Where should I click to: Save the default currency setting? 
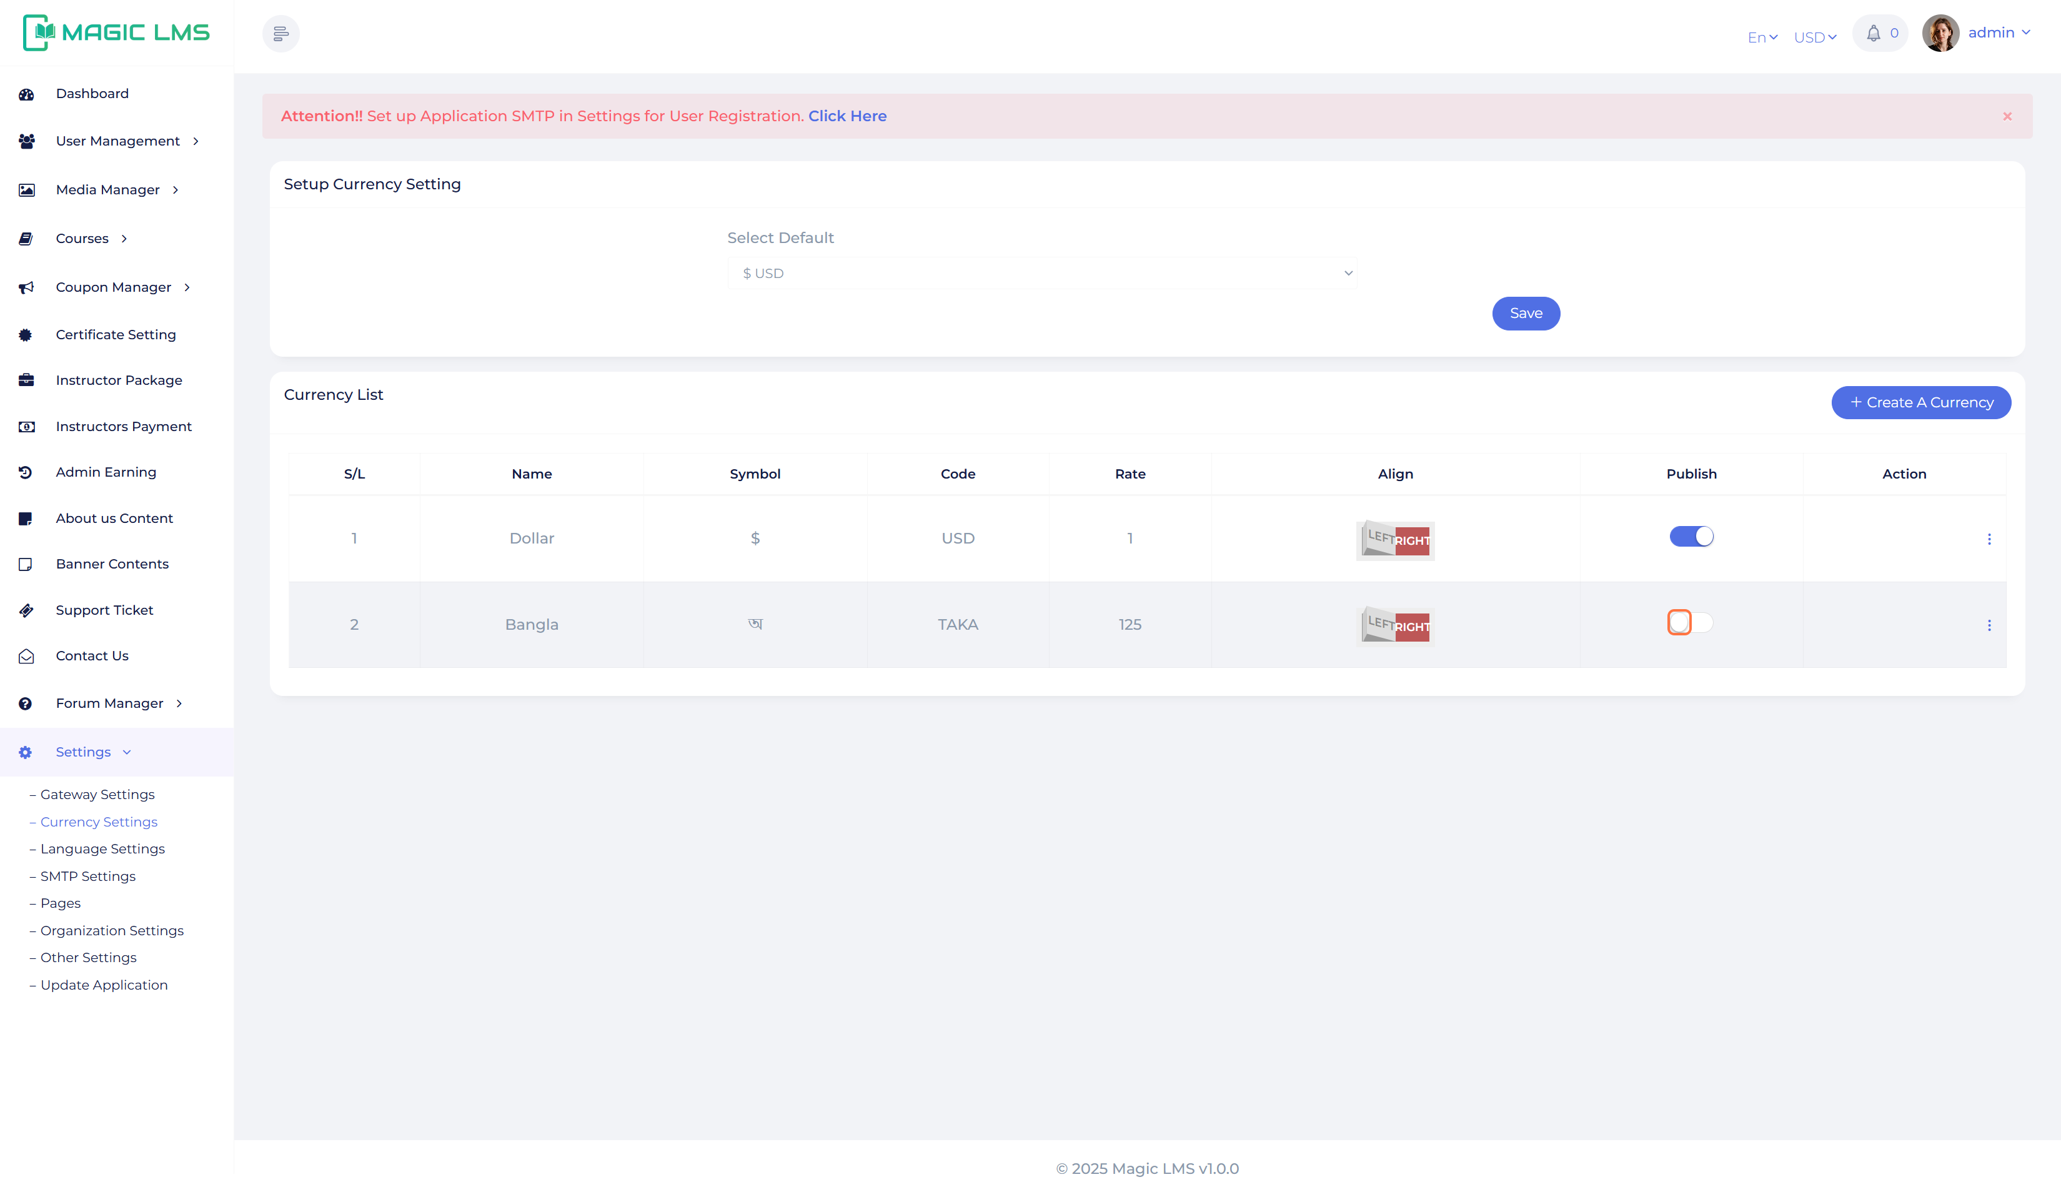click(1526, 314)
